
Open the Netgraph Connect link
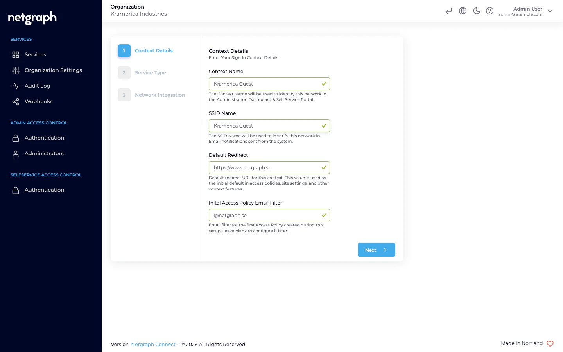(153, 344)
